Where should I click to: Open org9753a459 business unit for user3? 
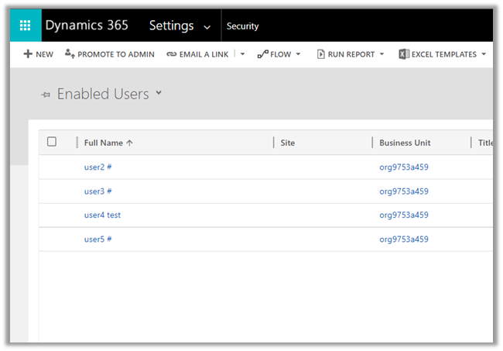click(403, 191)
